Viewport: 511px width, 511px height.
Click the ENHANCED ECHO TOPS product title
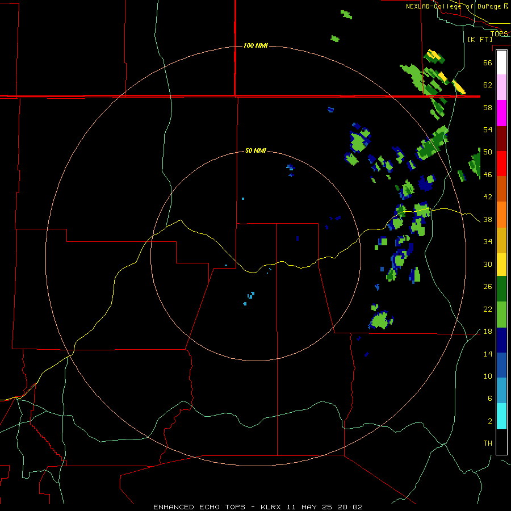(x=199, y=507)
